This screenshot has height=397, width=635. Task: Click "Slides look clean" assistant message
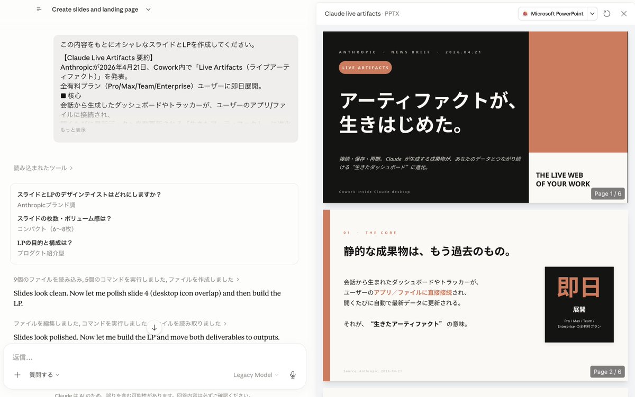click(147, 298)
